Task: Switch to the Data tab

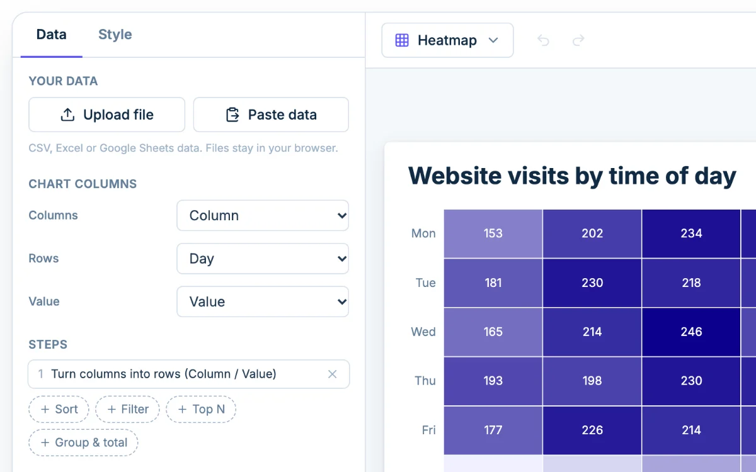Action: pos(51,35)
